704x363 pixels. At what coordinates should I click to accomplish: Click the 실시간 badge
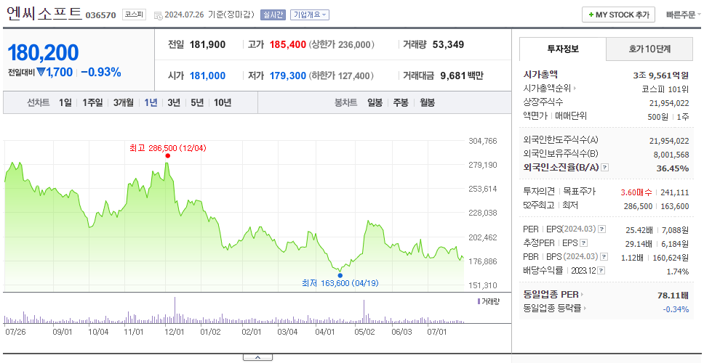click(x=273, y=15)
